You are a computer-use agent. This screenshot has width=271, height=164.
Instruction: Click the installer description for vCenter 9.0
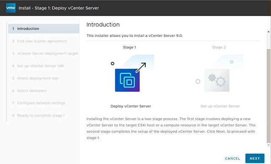(135, 36)
